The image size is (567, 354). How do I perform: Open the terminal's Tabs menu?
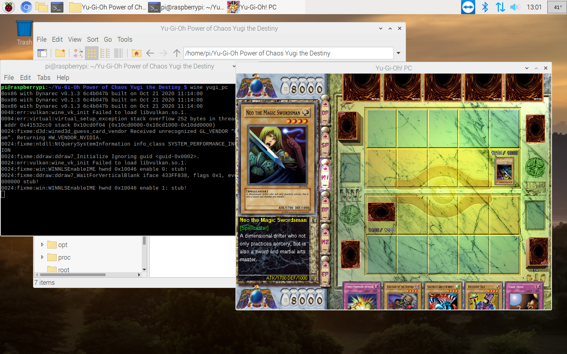[43, 77]
